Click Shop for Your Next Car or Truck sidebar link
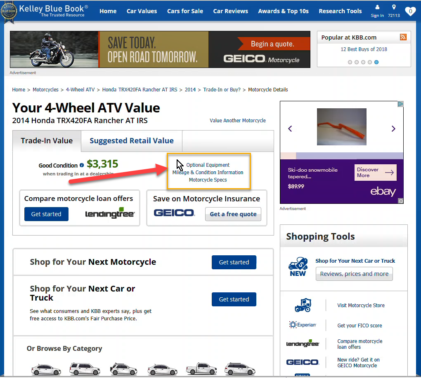This screenshot has height=378, width=421. 355,261
